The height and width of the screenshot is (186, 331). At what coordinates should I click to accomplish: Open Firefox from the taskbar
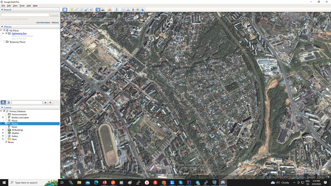coord(105,182)
